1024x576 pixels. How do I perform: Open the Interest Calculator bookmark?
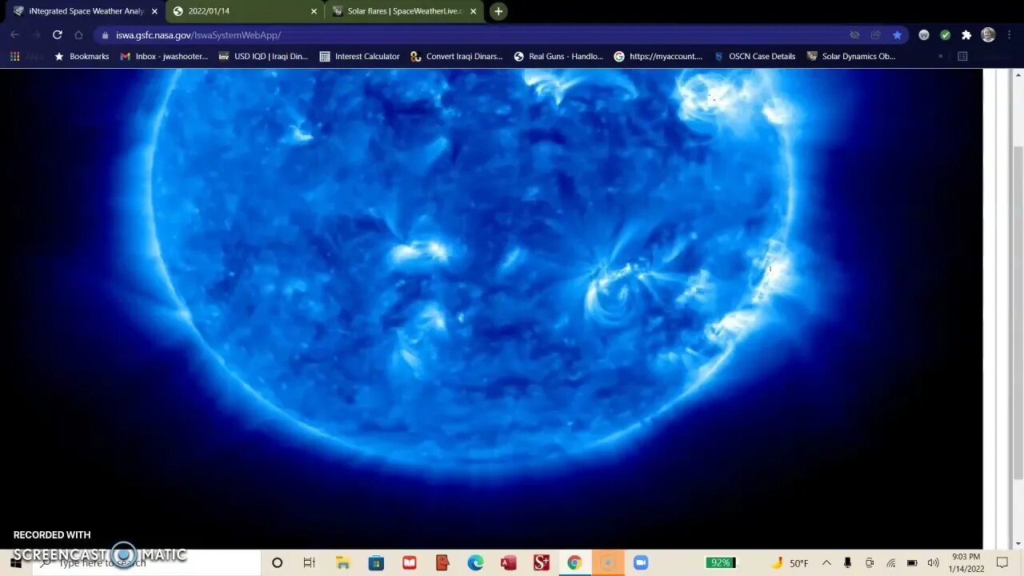[359, 57]
